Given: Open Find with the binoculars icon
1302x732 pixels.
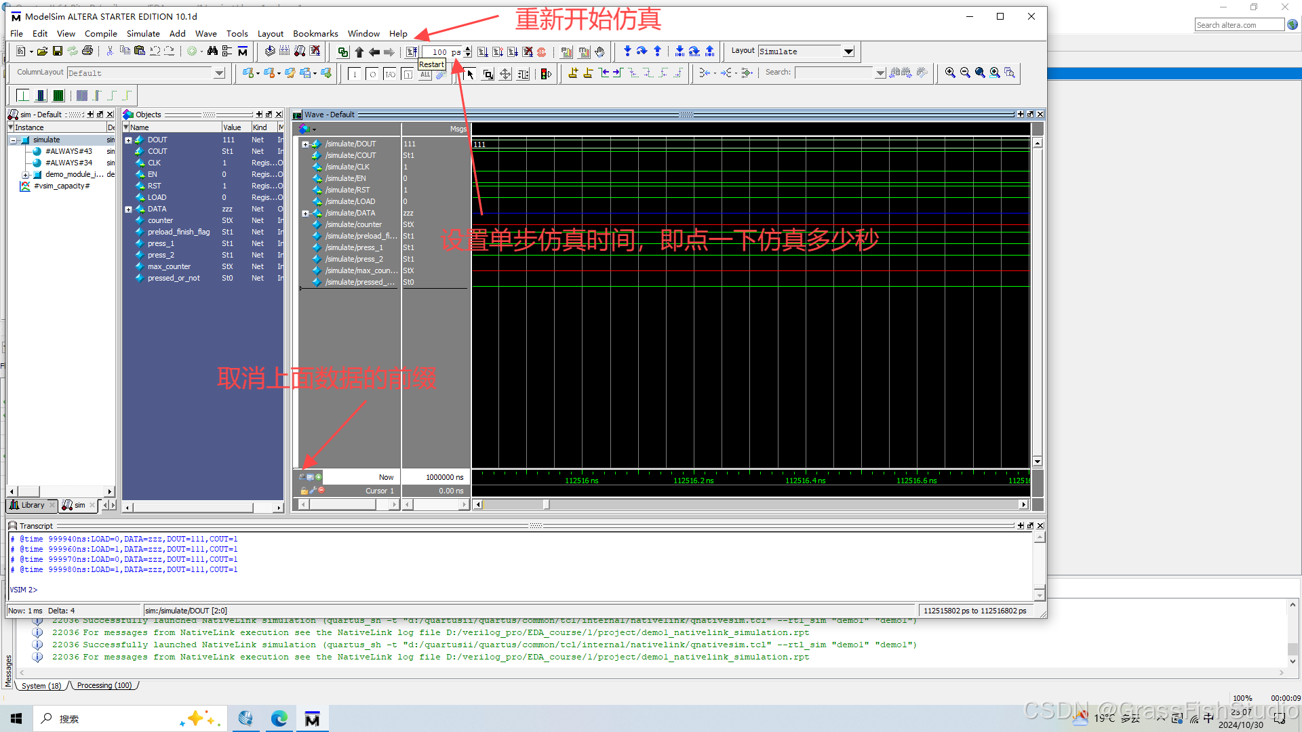Looking at the screenshot, I should pos(212,51).
